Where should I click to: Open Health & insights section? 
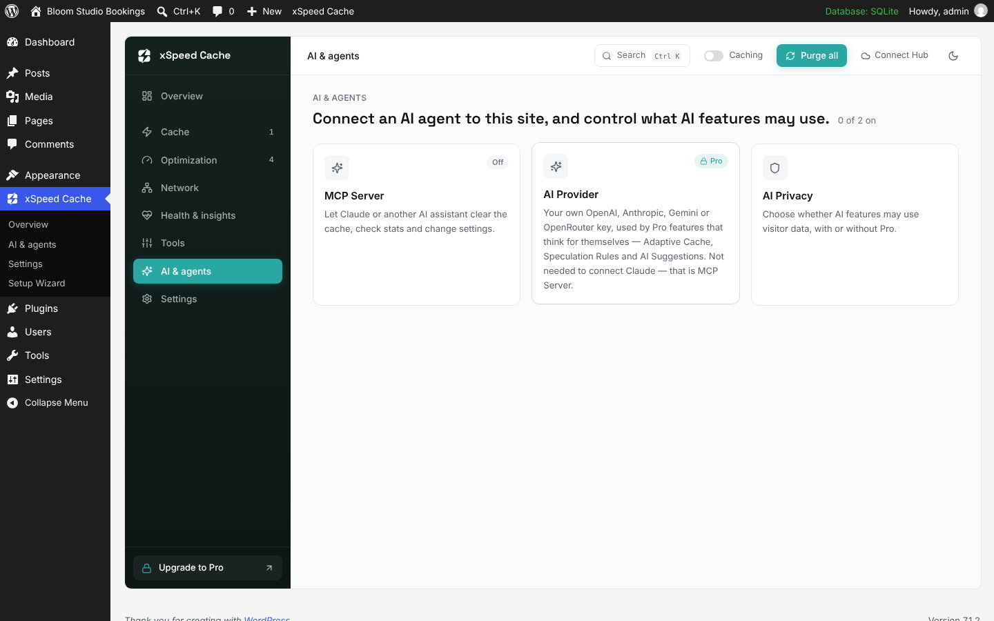[208, 215]
